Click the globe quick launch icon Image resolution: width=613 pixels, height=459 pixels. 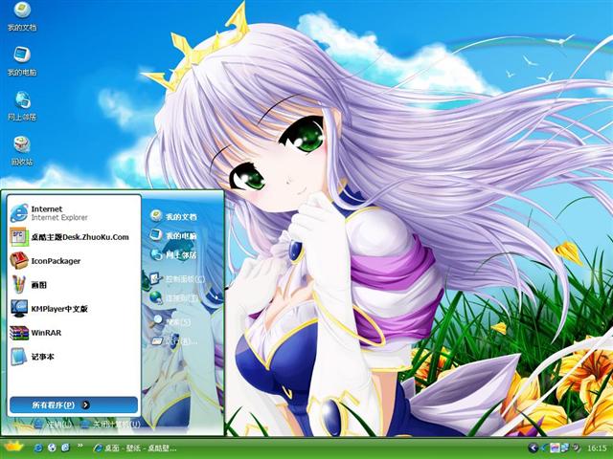(52, 448)
